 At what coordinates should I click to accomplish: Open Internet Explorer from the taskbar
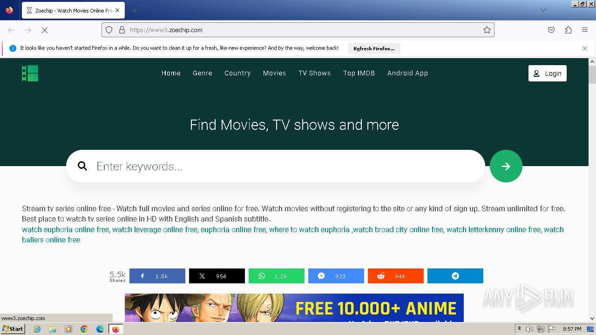tap(37, 329)
